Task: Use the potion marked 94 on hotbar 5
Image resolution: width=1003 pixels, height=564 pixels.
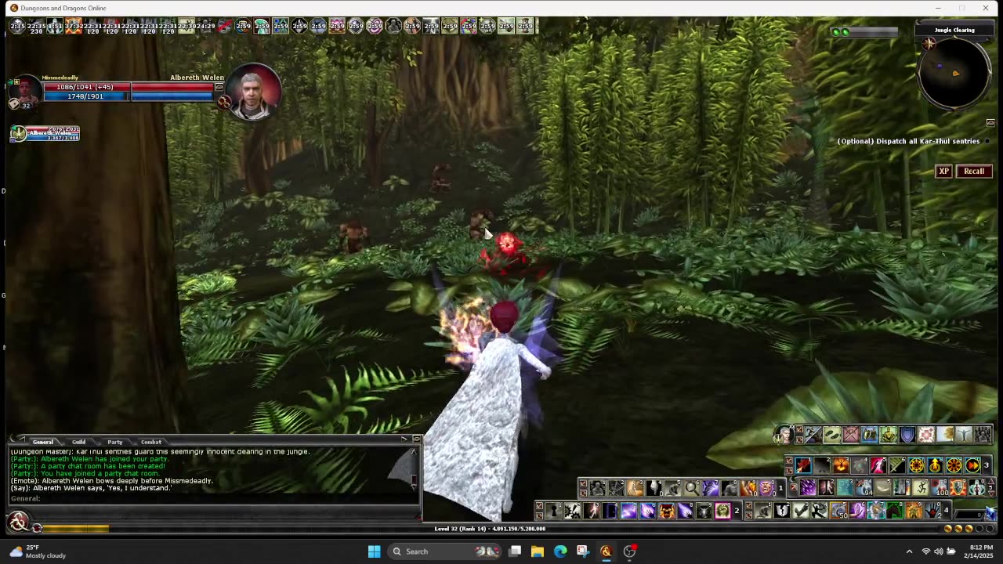Action: 864,487
